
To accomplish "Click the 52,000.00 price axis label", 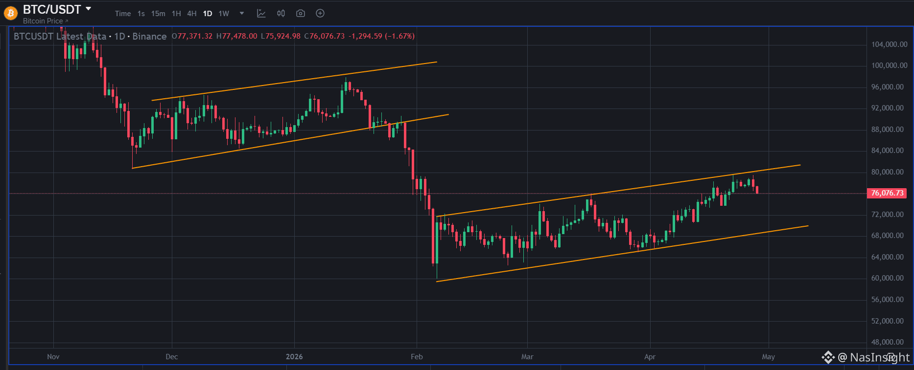I will tap(888, 321).
